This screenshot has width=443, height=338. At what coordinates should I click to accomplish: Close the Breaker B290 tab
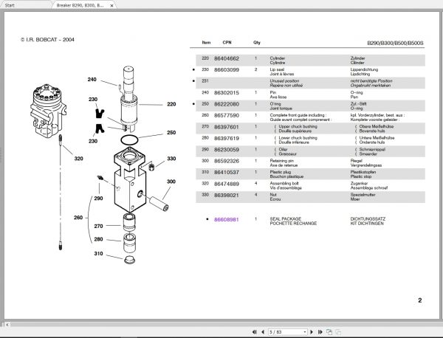pyautogui.click(x=112, y=5)
